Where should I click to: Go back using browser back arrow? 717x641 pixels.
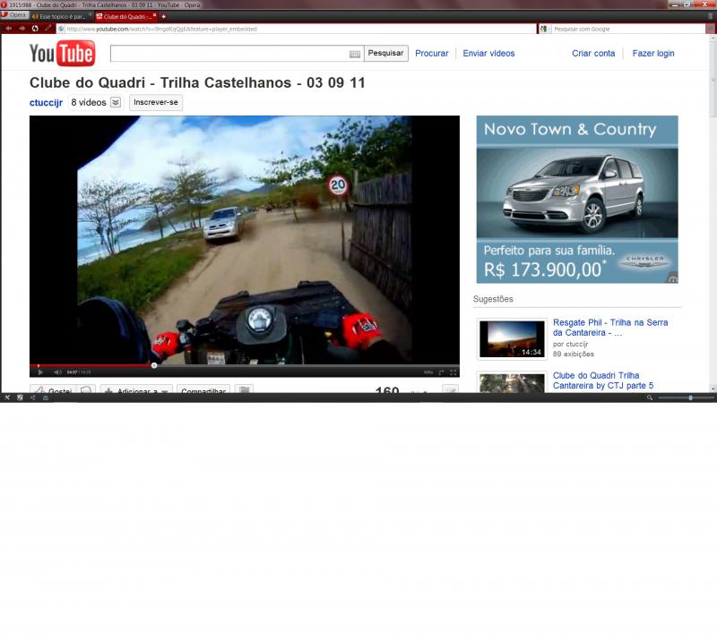tap(9, 29)
